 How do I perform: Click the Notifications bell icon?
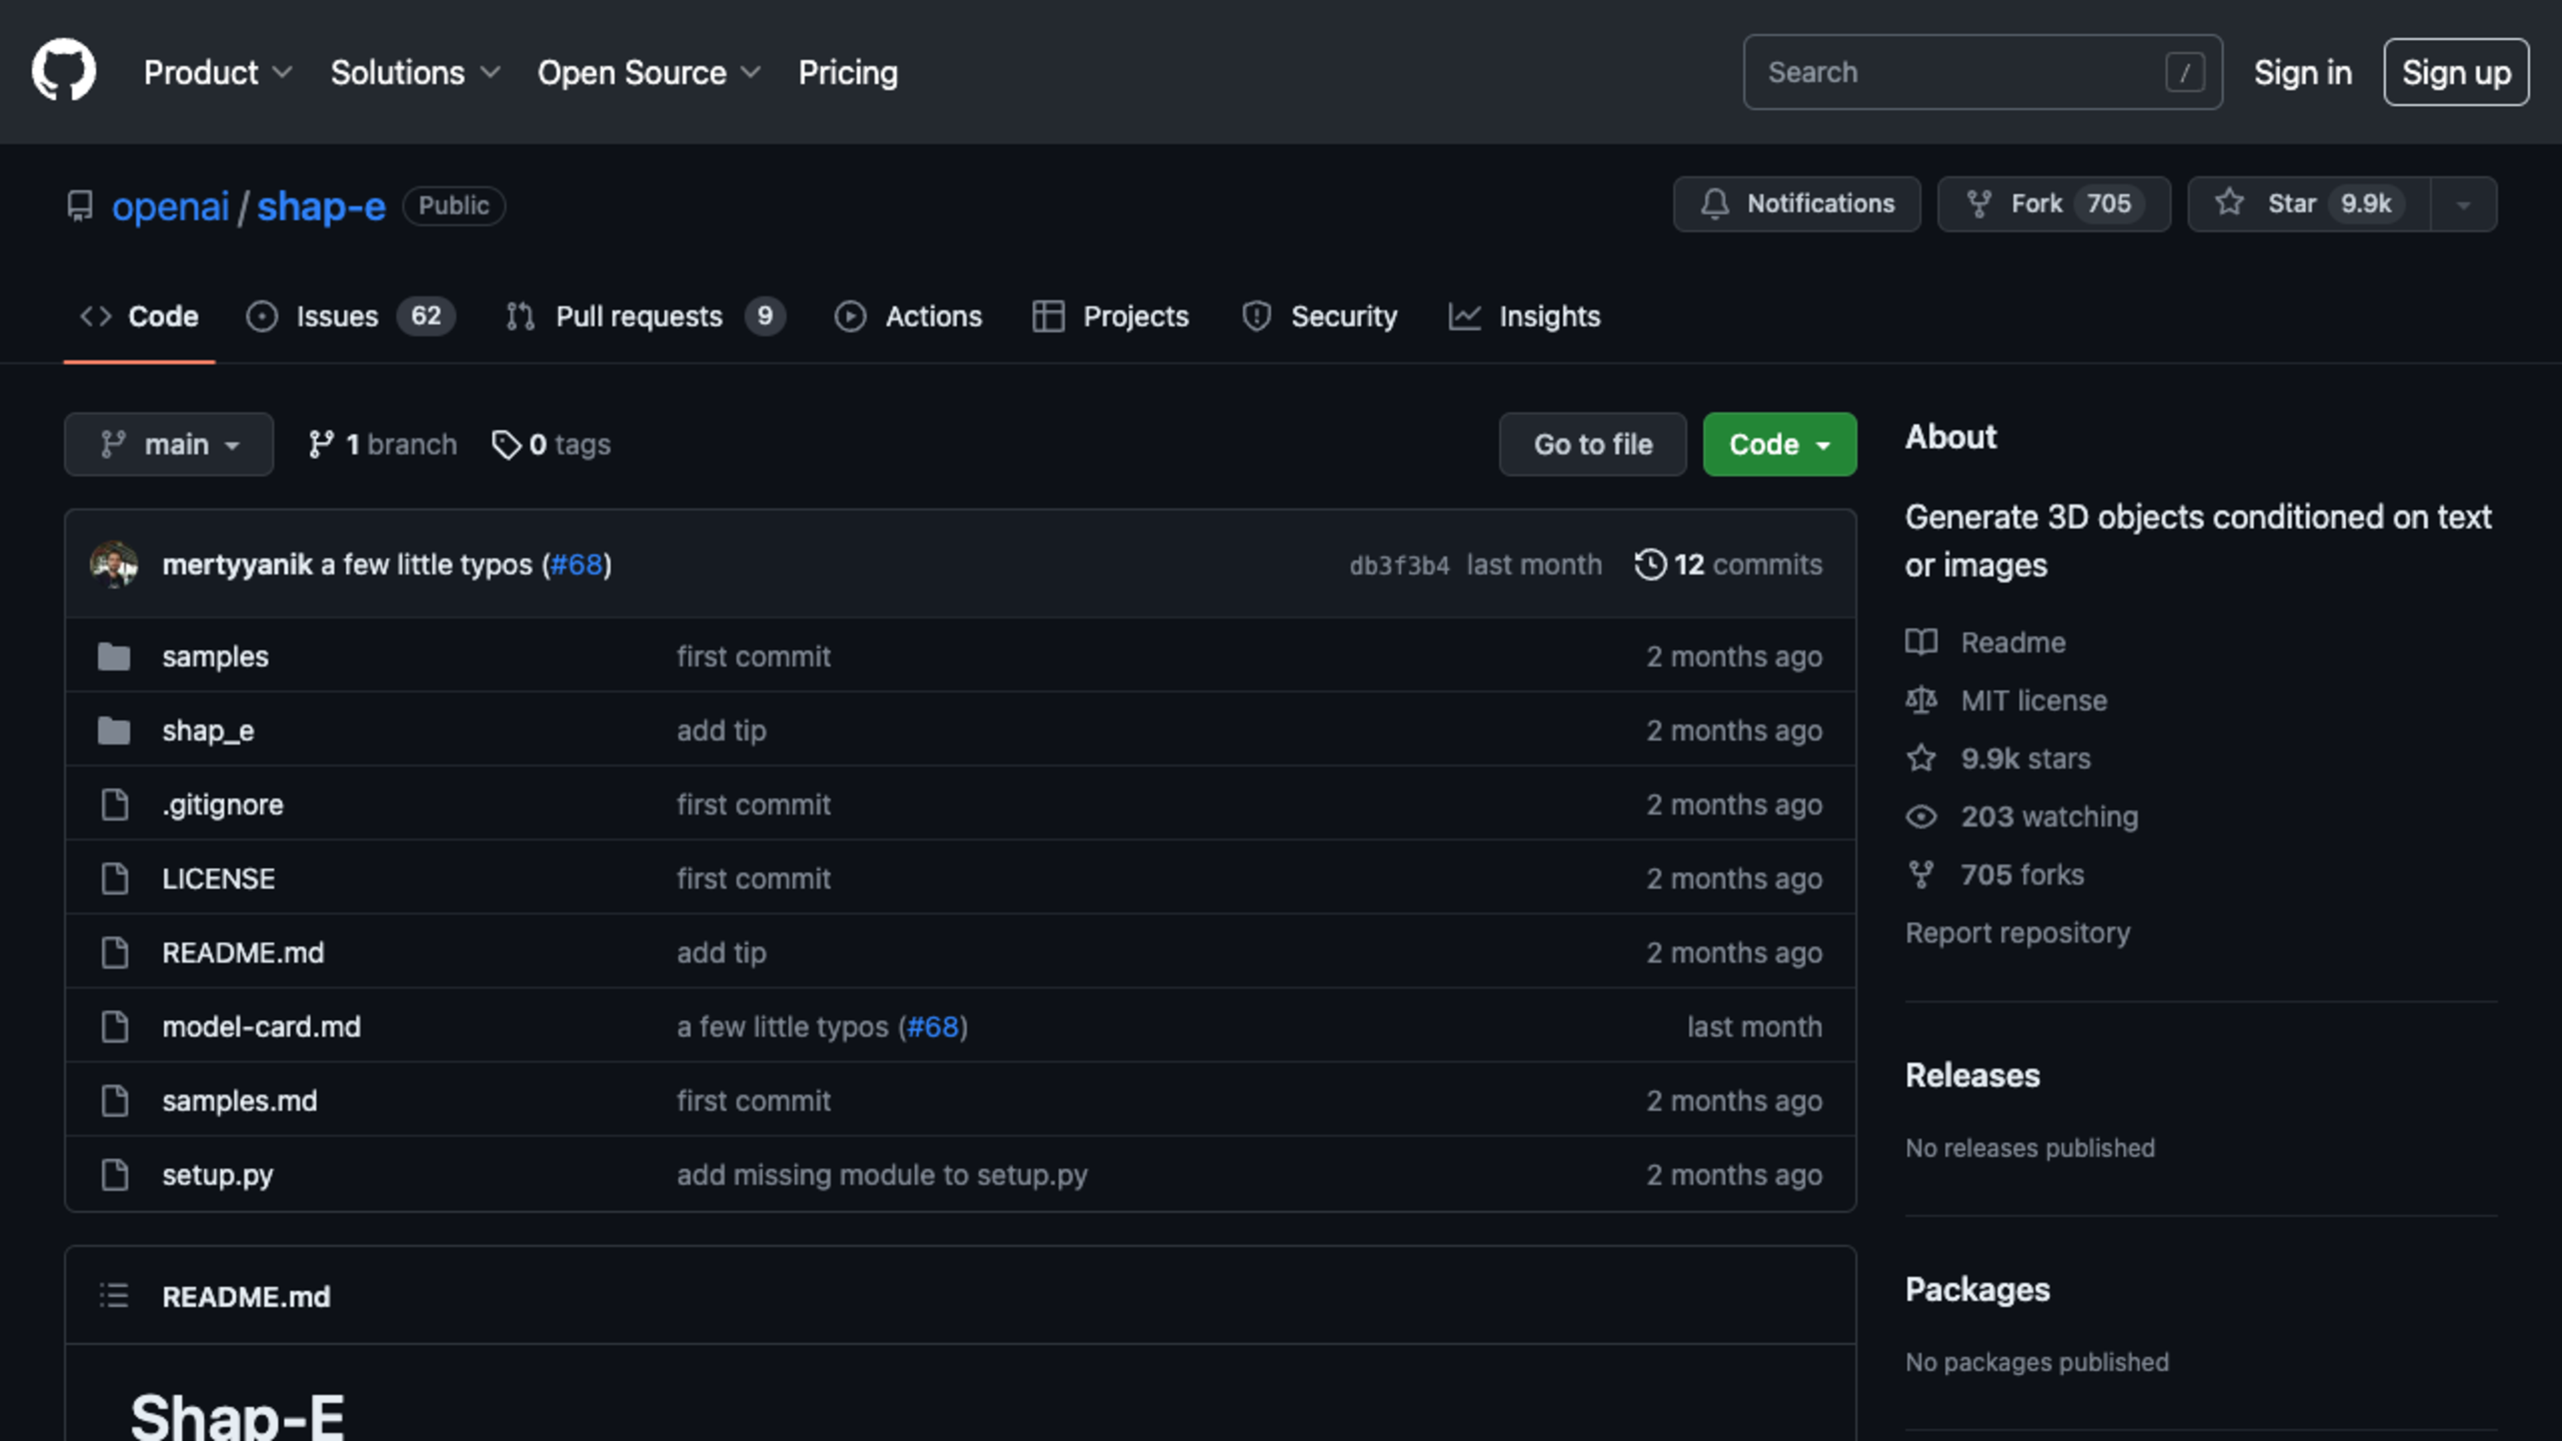1715,204
